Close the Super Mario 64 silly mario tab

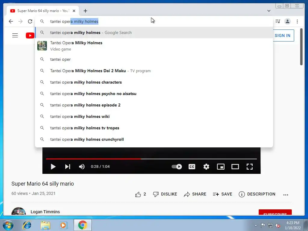tap(74, 11)
